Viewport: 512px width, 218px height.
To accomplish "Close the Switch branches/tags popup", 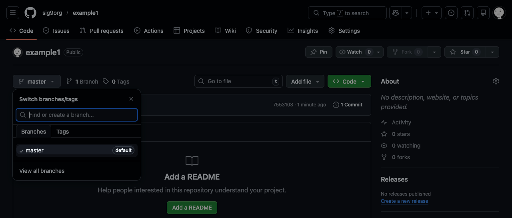I will pos(131,99).
